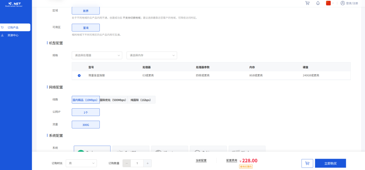Click the 当前配置 link
The height and width of the screenshot is (170, 365).
point(201,160)
